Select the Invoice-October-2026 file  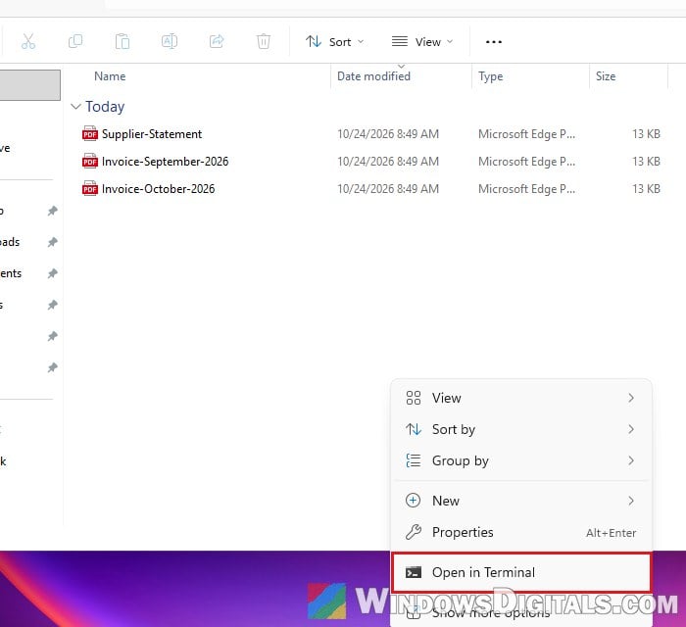click(158, 189)
